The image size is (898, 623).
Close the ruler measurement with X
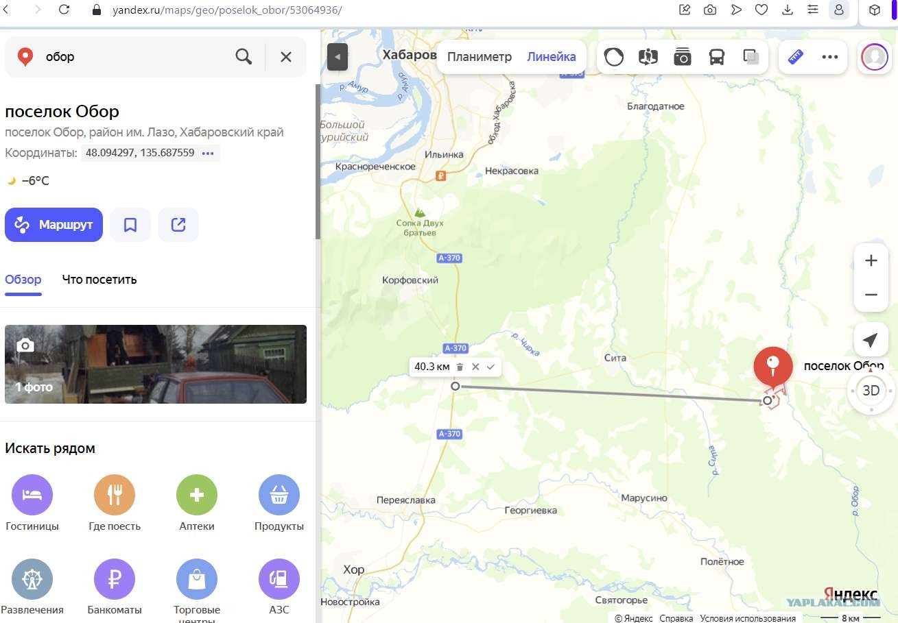coord(475,367)
